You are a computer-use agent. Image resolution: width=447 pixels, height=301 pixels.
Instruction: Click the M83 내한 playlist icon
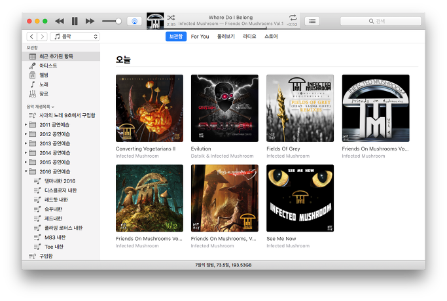click(37, 238)
